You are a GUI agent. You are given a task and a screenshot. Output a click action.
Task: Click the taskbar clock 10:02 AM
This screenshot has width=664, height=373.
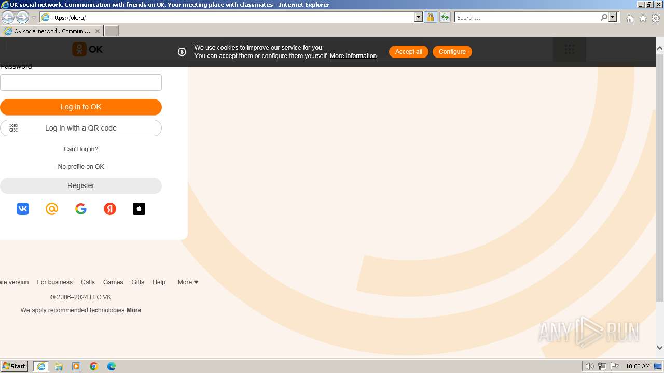coord(638,366)
